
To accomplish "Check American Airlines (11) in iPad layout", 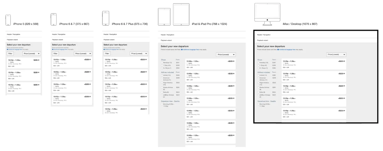I will click(x=162, y=78).
